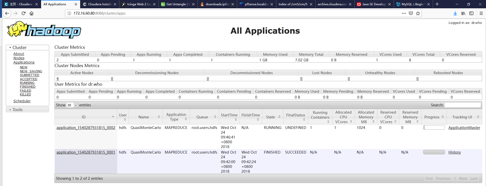The width and height of the screenshot is (486, 186).
Task: Toggle the sidebar view icon
Action: pos(471,13)
